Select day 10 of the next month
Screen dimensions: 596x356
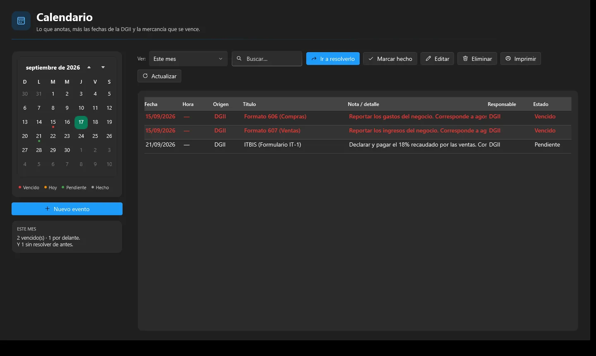coord(109,164)
